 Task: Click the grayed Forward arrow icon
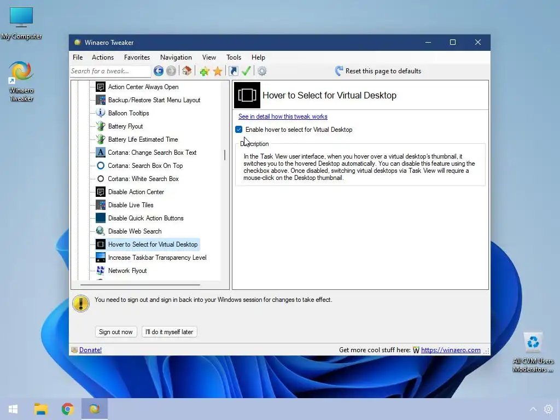pos(171,71)
